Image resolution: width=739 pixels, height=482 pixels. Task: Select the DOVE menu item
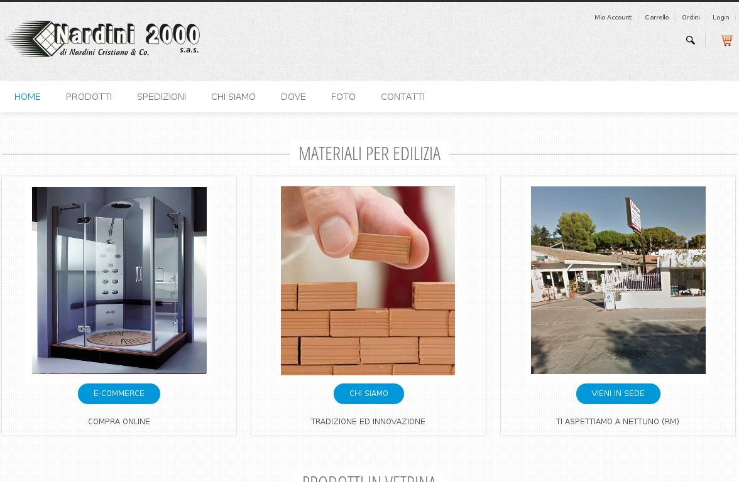(293, 97)
